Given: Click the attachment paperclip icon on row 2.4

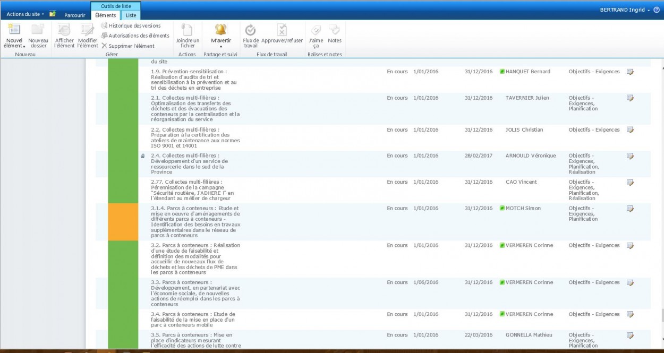Looking at the screenshot, I should 142,156.
